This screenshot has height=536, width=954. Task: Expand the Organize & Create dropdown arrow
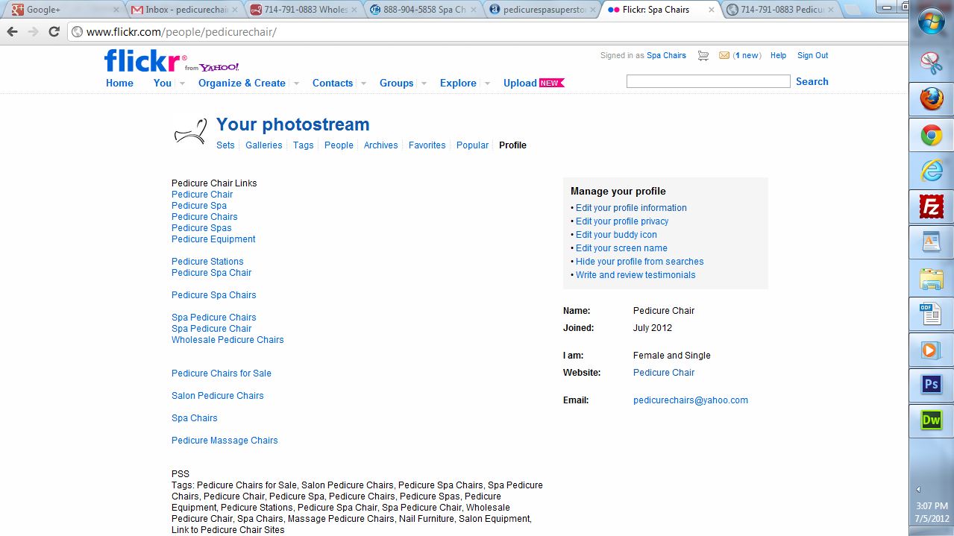296,83
